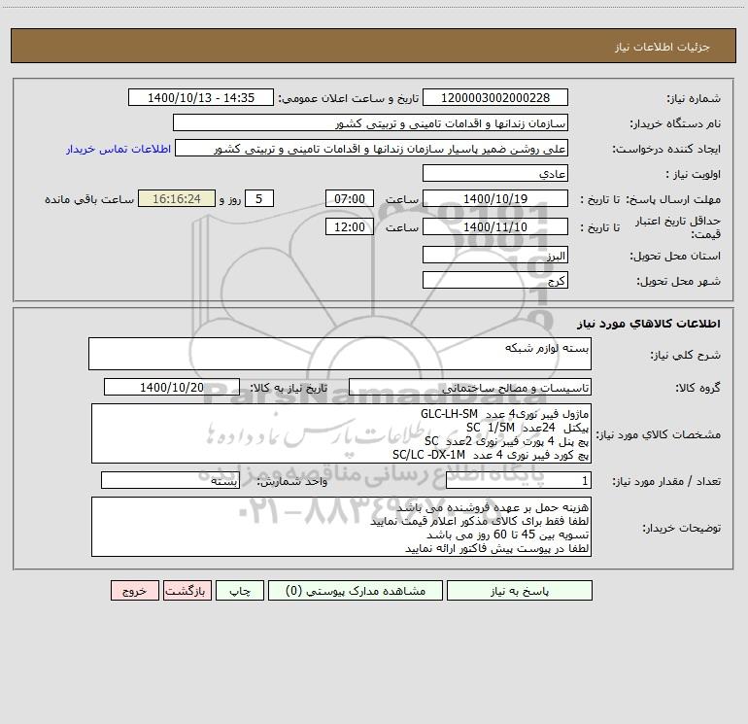
Task: Open مشاهده مدارک پیوستی (0) button
Action: [356, 590]
